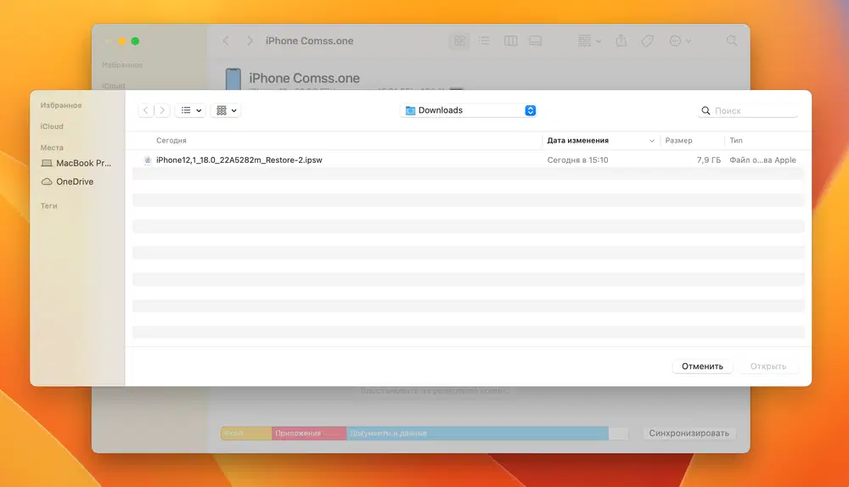This screenshot has width=849, height=487.
Task: Go forward in the file dialog
Action: tap(162, 110)
